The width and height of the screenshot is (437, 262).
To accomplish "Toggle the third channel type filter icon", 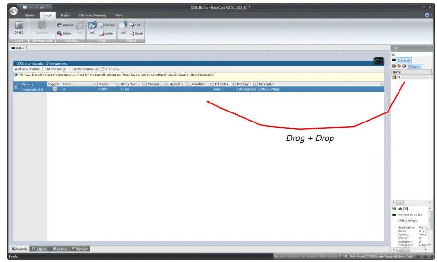I will [x=404, y=66].
